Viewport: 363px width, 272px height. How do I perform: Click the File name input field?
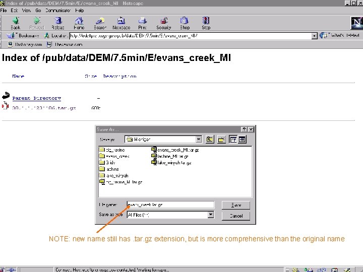click(170, 205)
